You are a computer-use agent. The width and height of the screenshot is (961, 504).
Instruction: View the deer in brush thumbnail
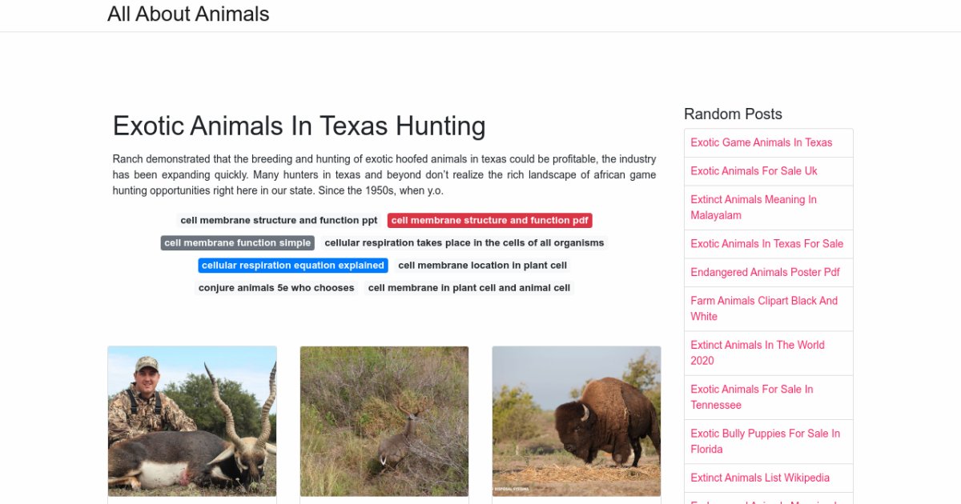(384, 421)
